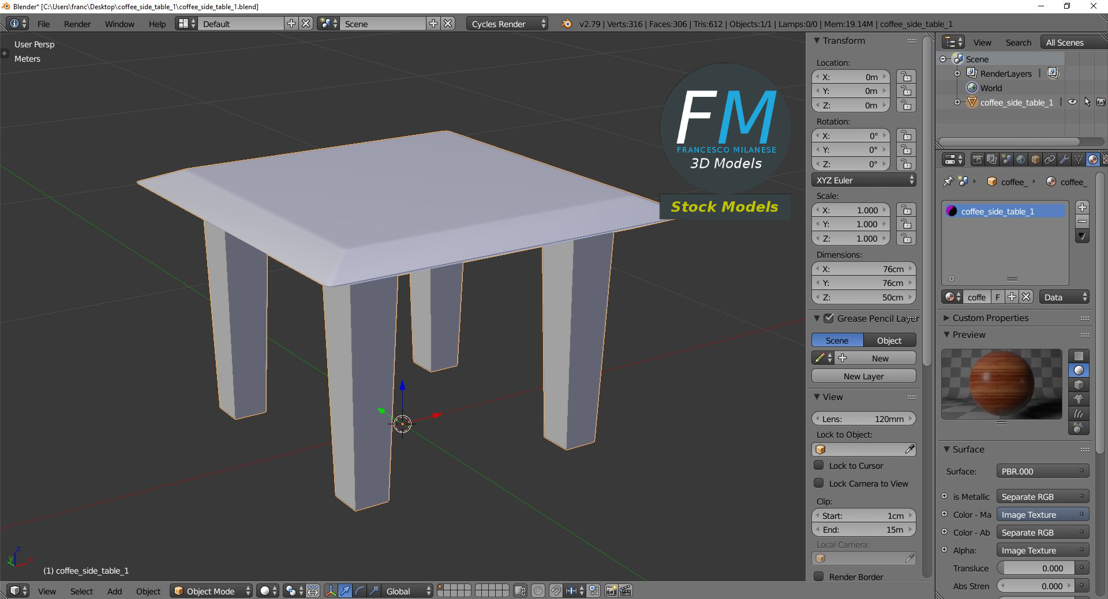Enable the Lock to Cursor checkbox

point(819,465)
